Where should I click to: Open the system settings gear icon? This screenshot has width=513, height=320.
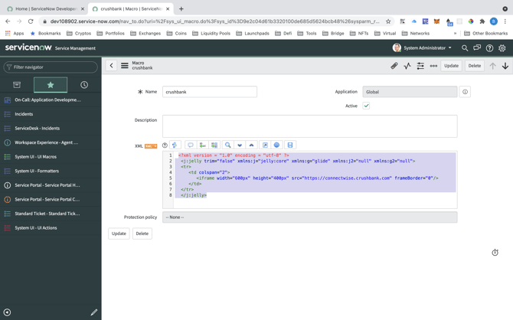(x=502, y=48)
